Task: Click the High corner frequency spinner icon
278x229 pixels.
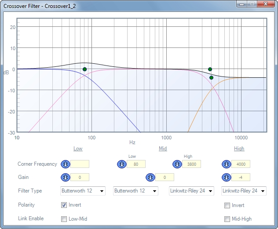Action: click(226, 164)
